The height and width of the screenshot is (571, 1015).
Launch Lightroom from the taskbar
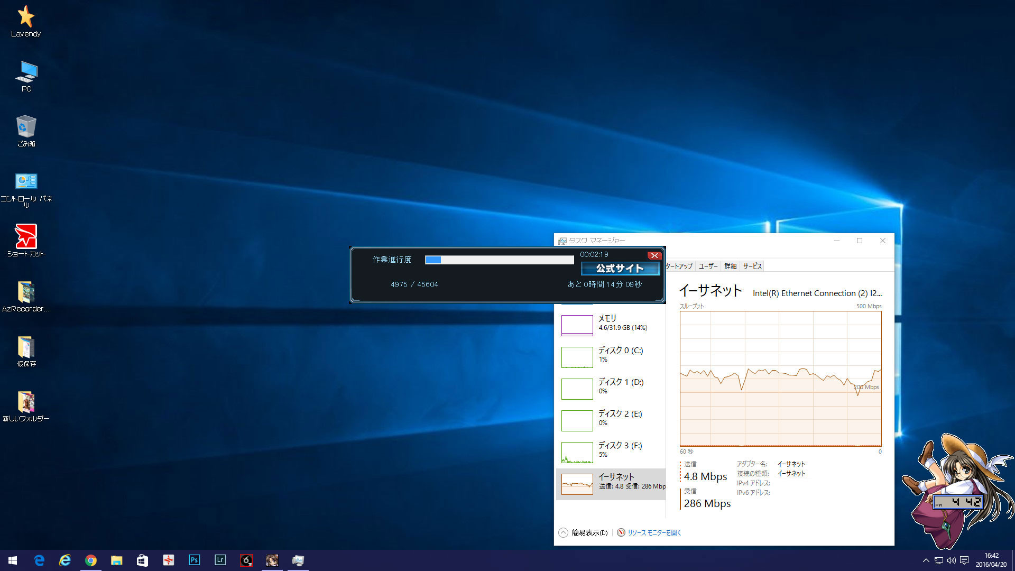tap(220, 560)
